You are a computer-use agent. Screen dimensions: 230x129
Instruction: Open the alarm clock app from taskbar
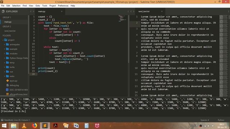coord(97,126)
